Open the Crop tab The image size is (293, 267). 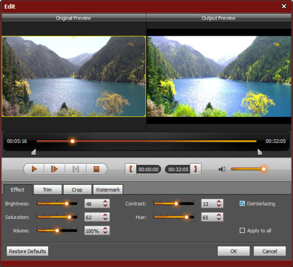click(x=77, y=190)
